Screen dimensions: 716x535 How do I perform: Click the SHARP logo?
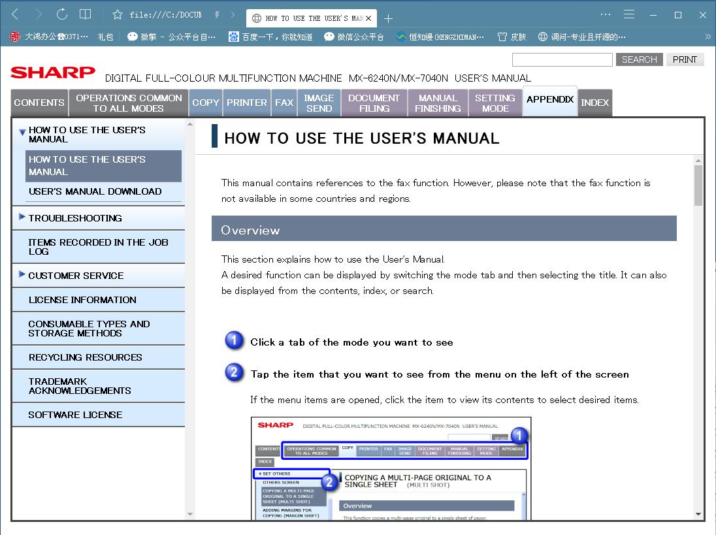[53, 72]
